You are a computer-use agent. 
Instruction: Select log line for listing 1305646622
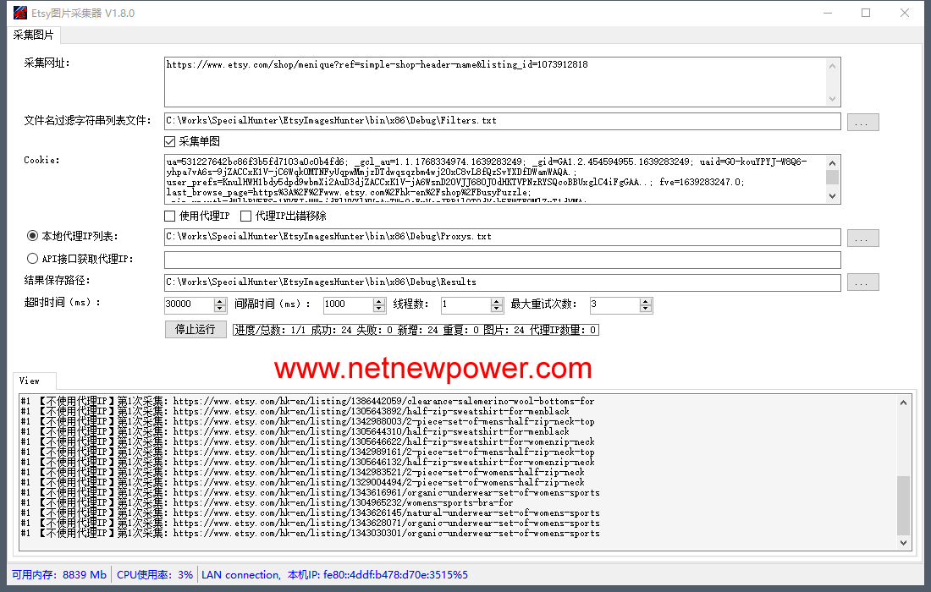[x=307, y=442]
